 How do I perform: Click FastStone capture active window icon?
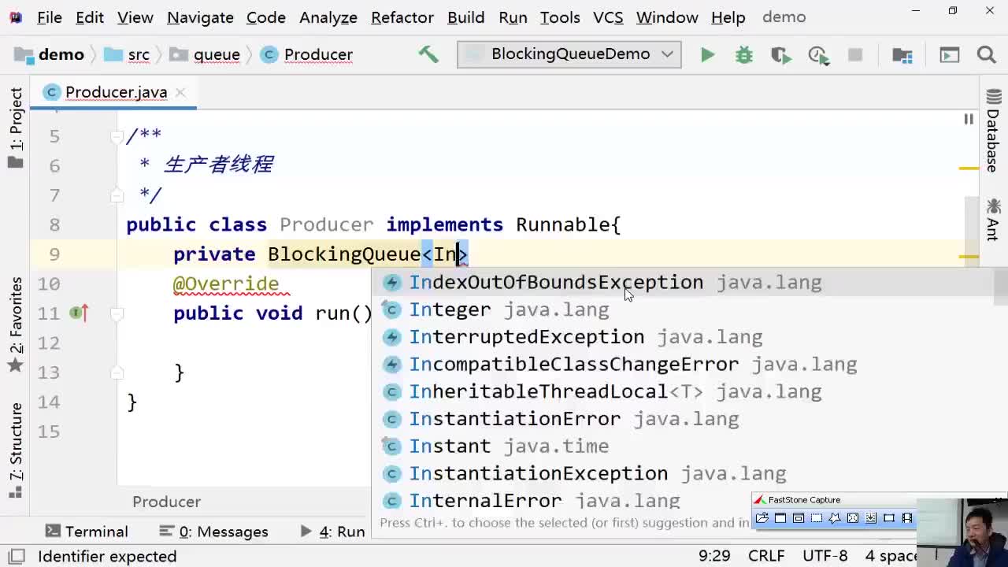[780, 517]
